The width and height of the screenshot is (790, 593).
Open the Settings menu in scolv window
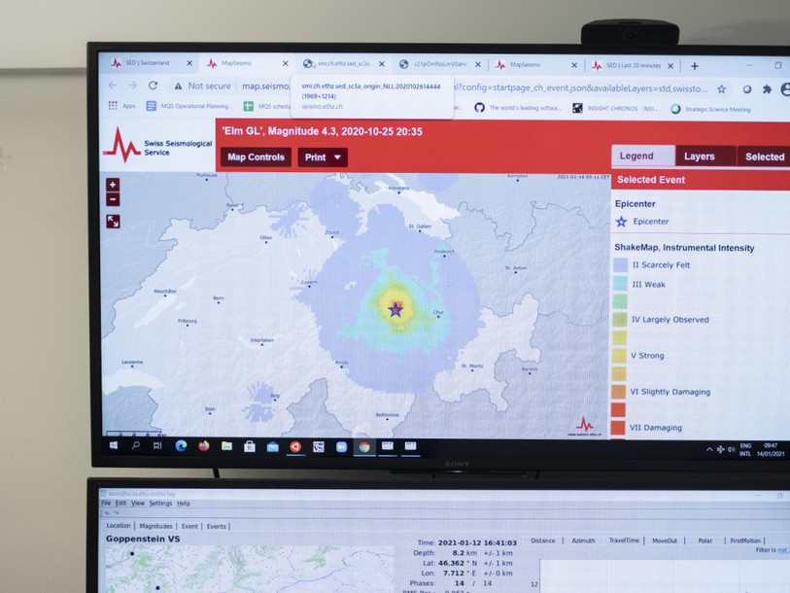click(160, 504)
